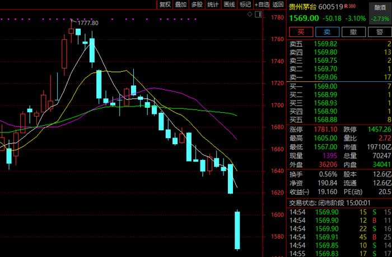
Task: Click 现量 value 1395
Action: pyautogui.click(x=330, y=156)
